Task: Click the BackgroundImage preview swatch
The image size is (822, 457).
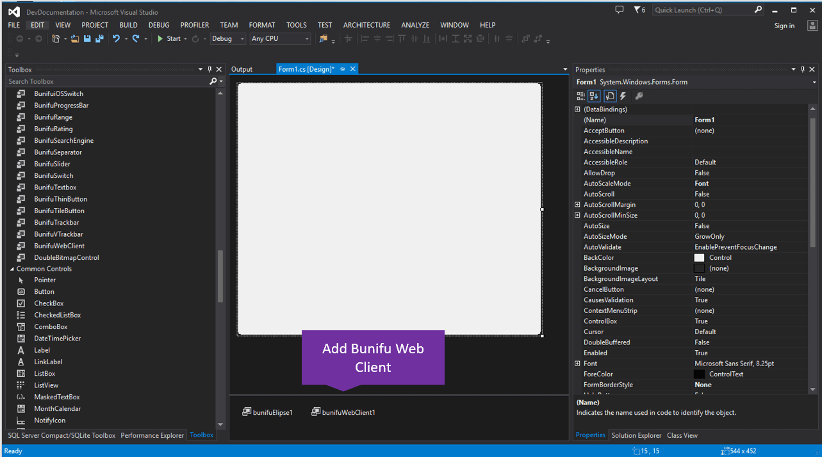Action: point(699,268)
